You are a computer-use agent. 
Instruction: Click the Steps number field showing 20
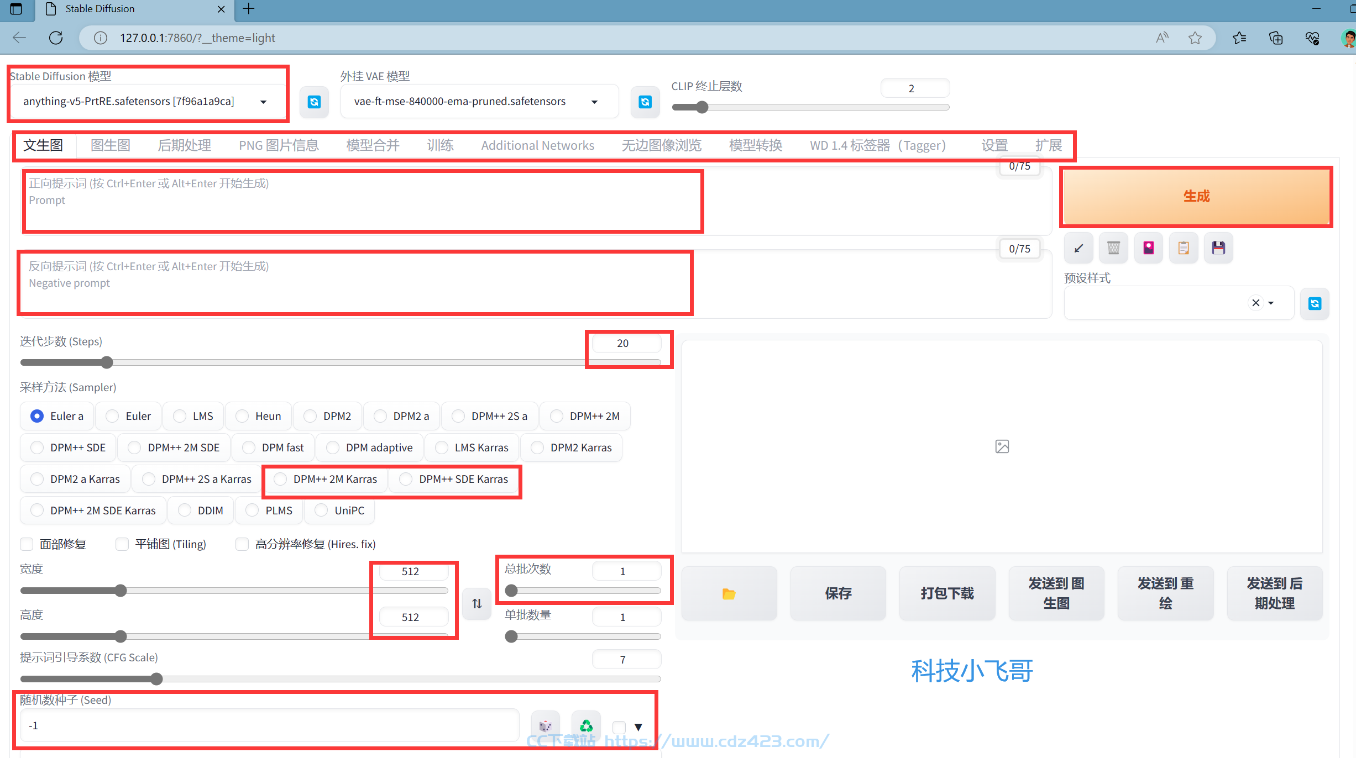[627, 343]
